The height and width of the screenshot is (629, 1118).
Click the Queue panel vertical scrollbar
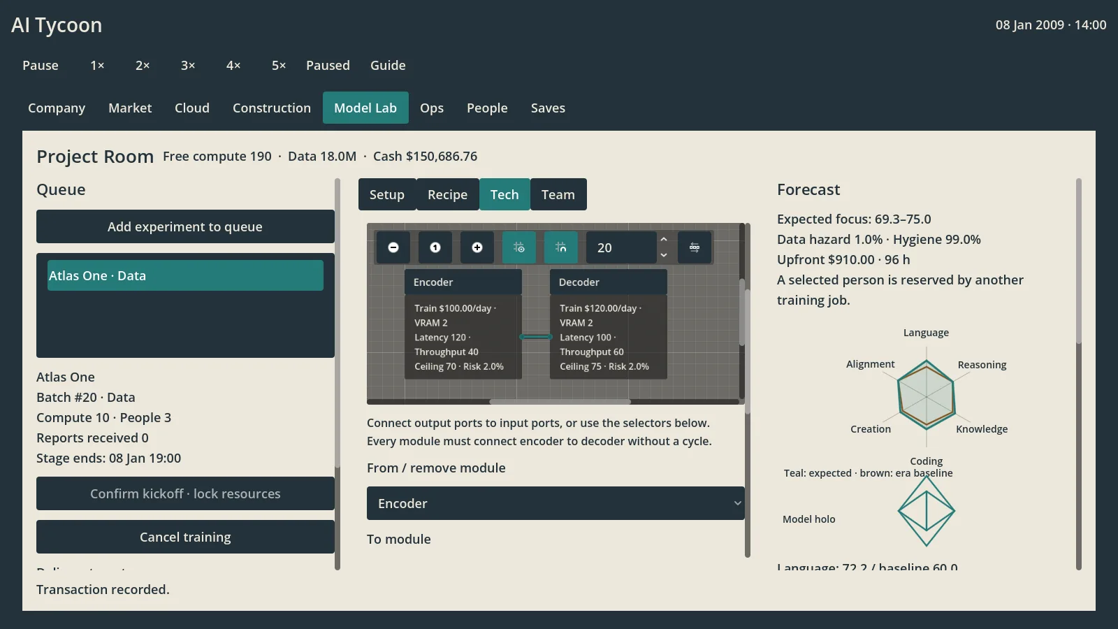click(337, 323)
